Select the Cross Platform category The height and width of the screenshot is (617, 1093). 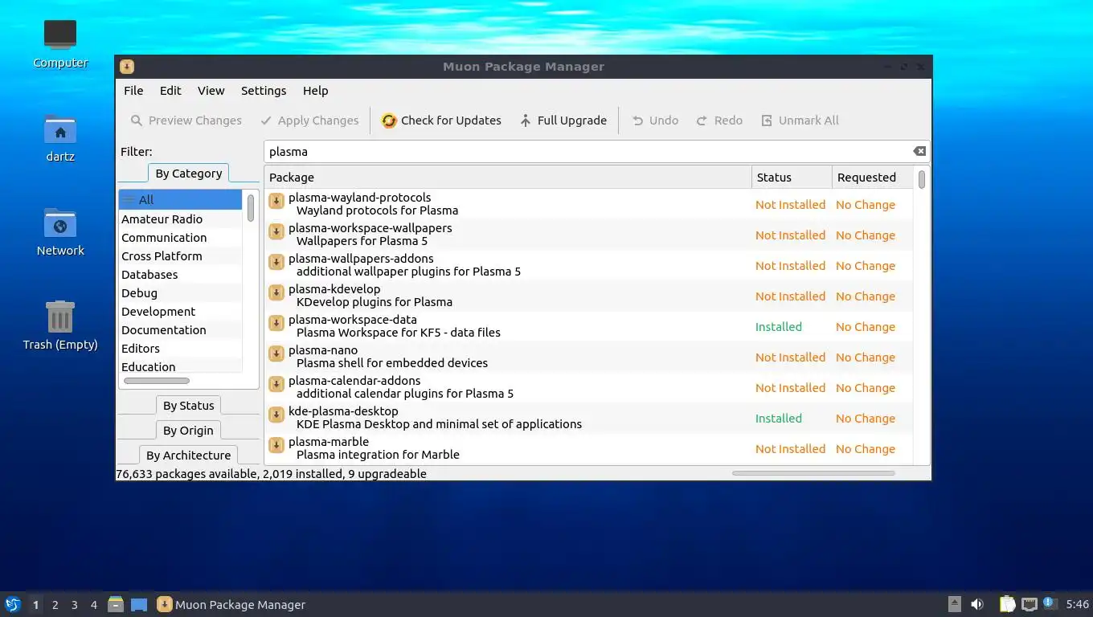coord(180,256)
